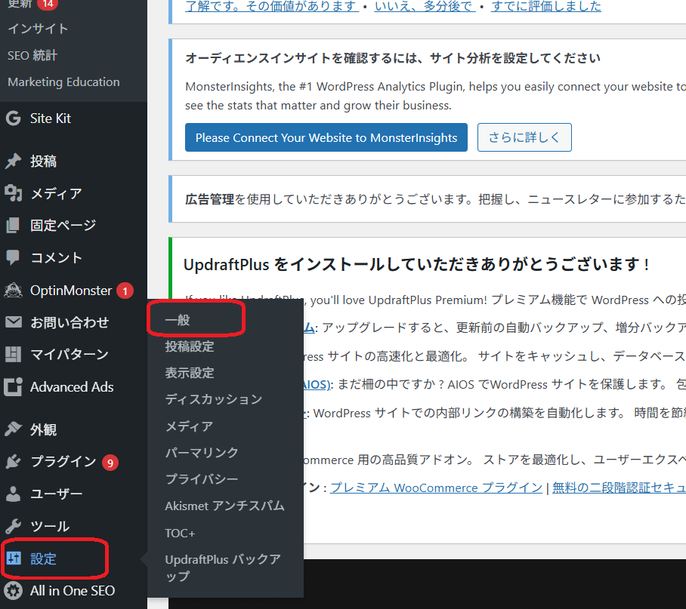The image size is (686, 609).
Task: Click the 広告管理 bold text
Action: 209,199
